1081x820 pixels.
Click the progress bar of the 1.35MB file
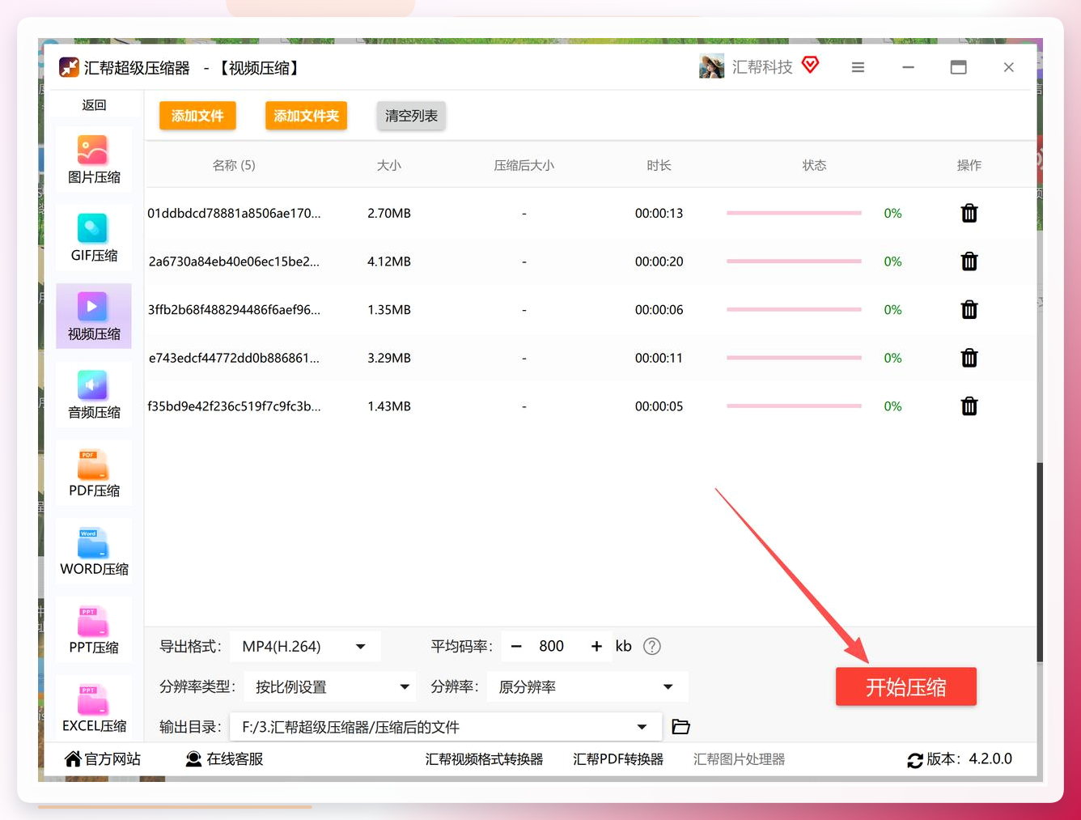[794, 309]
